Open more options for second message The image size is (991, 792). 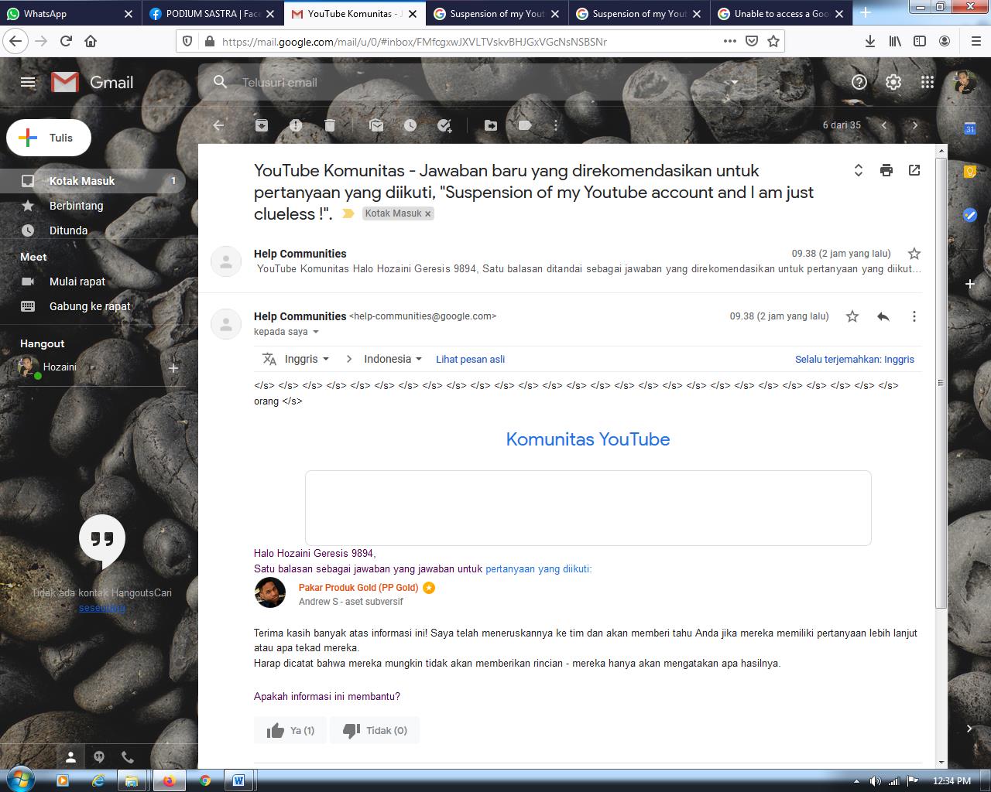[914, 316]
